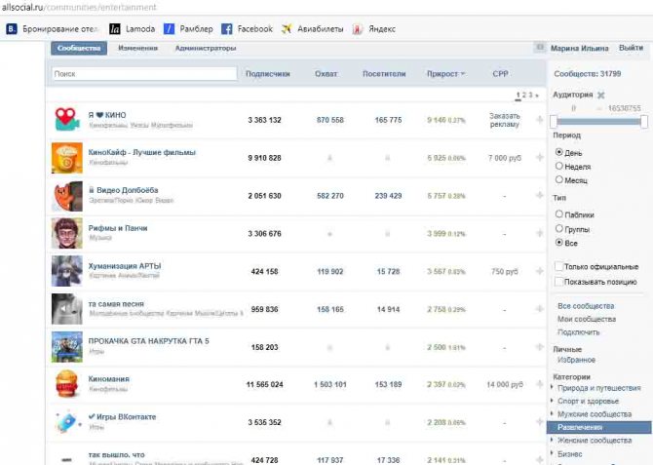653x465 pixels.
Task: Click the ПРОКАЧКА GTA community avatar
Action: pos(66,347)
